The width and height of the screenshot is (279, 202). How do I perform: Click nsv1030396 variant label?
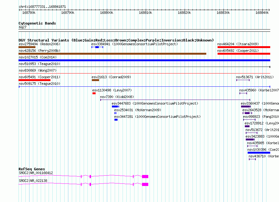pyautogui.click(x=263, y=150)
